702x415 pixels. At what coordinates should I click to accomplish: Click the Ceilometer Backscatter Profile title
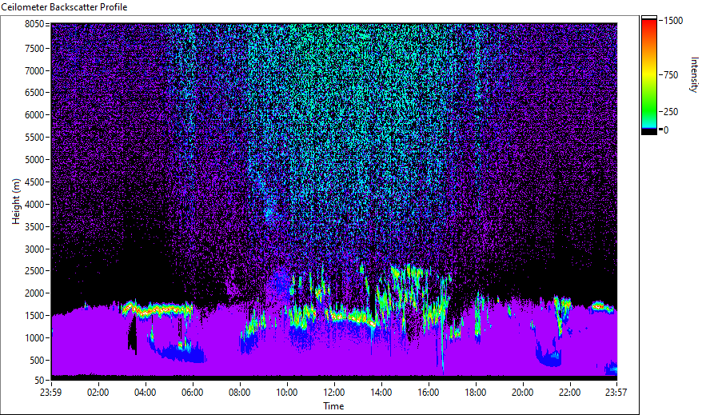[x=64, y=7]
